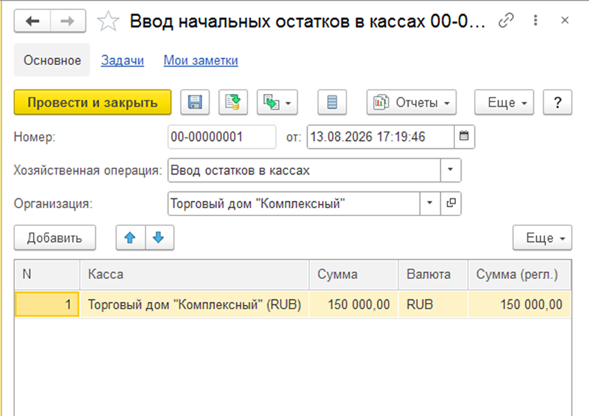Click the N column header
The width and height of the screenshot is (589, 416).
coord(47,274)
